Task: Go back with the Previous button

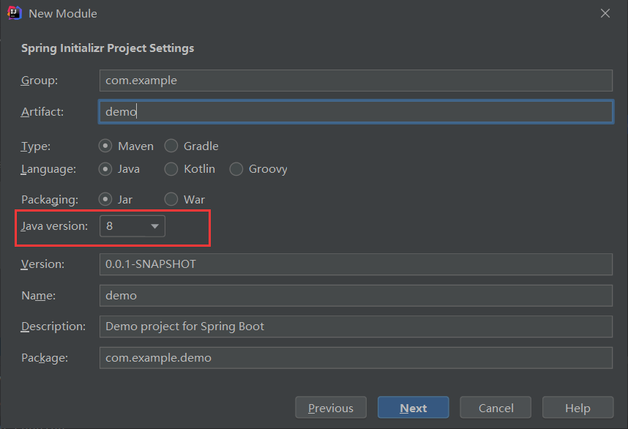Action: tap(331, 408)
